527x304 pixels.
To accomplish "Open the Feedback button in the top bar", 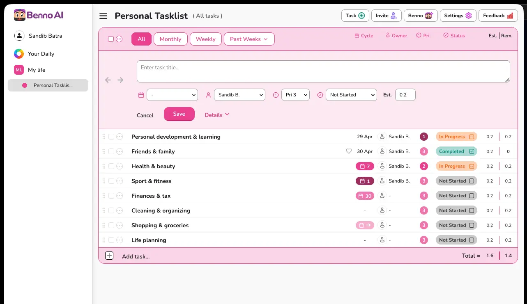I will pyautogui.click(x=498, y=16).
